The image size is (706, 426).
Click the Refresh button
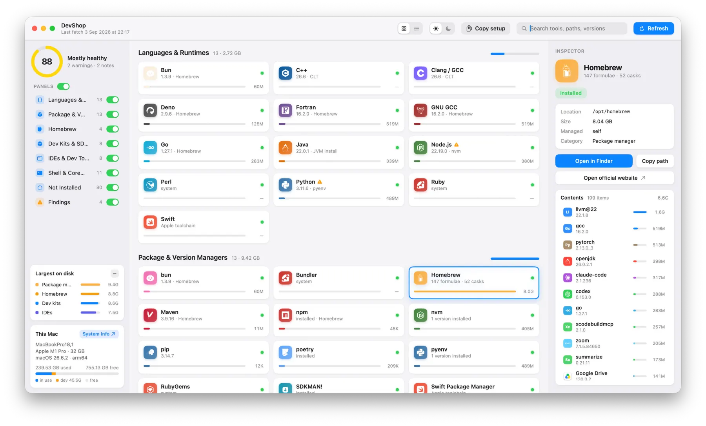click(653, 29)
